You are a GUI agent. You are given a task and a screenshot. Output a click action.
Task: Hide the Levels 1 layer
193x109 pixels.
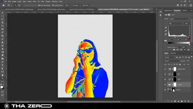(x=165, y=85)
